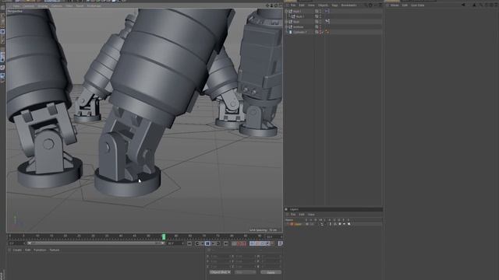Screen dimensions: 499x280
Task: Click the timeline preview range slider
Action: click(x=95, y=243)
